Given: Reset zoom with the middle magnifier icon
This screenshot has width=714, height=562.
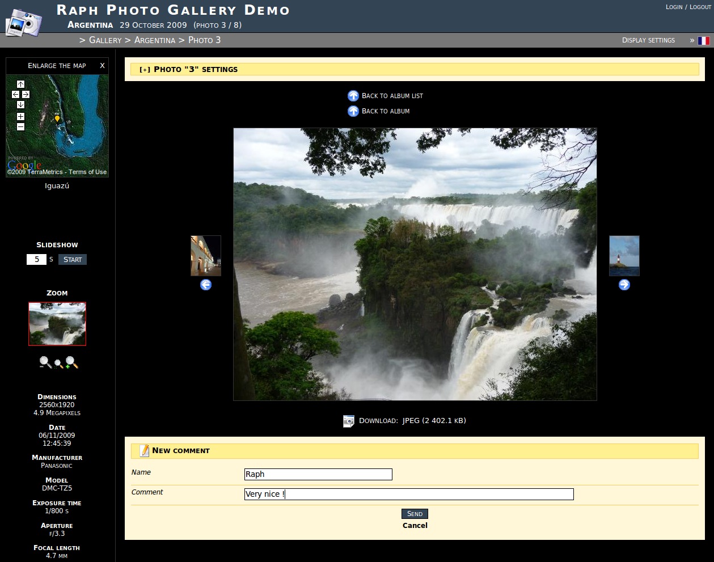Looking at the screenshot, I should click(x=58, y=364).
